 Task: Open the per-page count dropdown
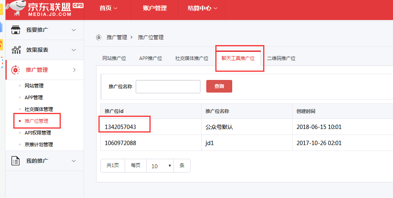(x=160, y=166)
